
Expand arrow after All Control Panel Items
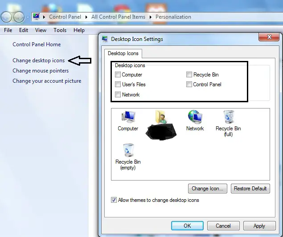[151, 17]
